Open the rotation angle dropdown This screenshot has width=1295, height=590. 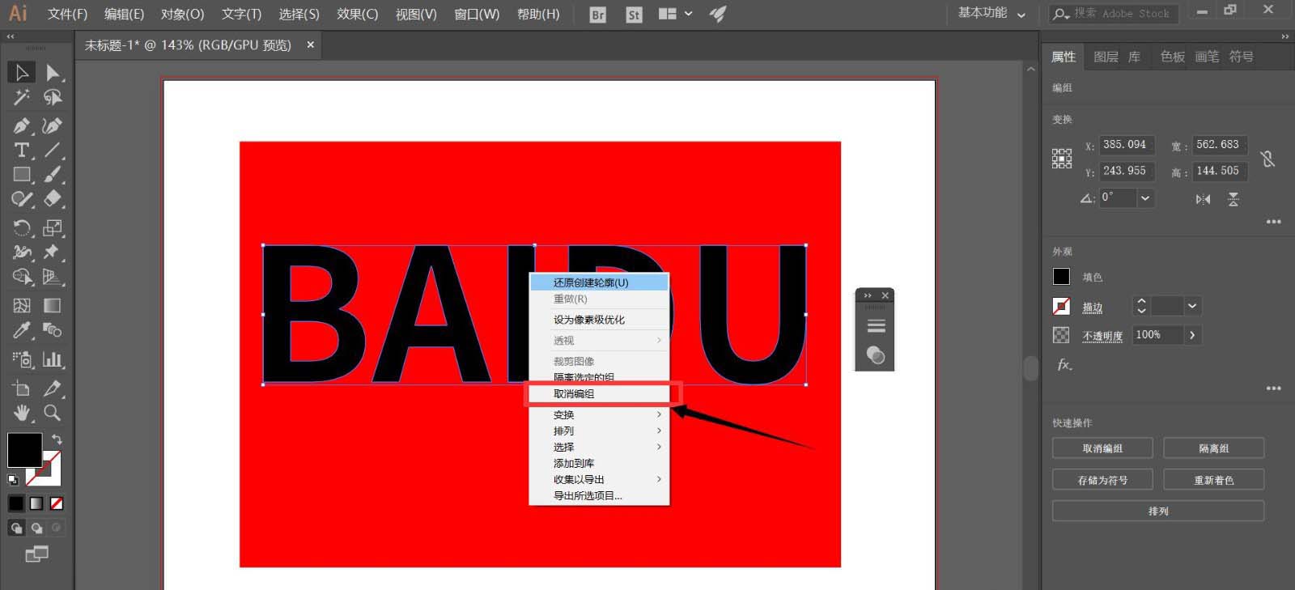1144,198
